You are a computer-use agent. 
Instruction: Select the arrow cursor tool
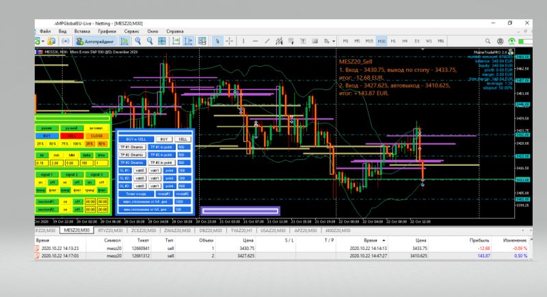(x=217, y=42)
